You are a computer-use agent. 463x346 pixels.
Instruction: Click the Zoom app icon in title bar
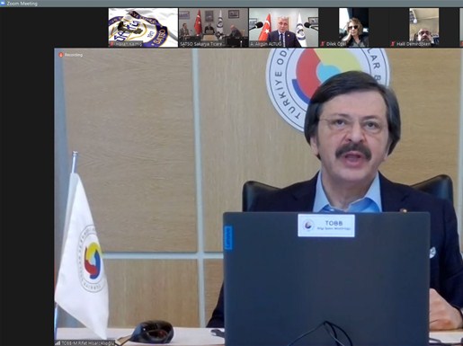click(x=3, y=4)
